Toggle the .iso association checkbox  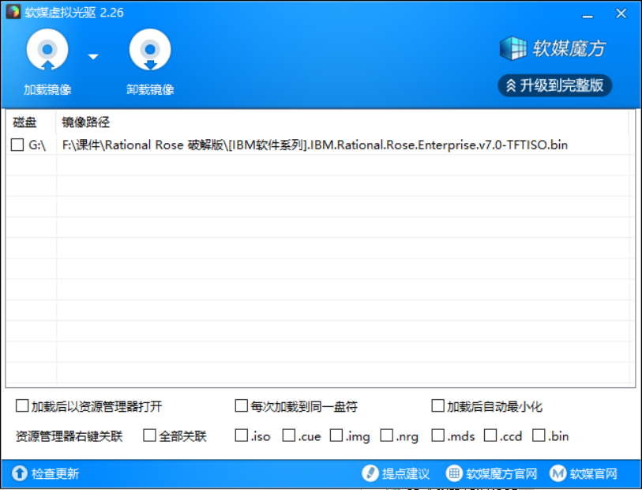click(241, 435)
